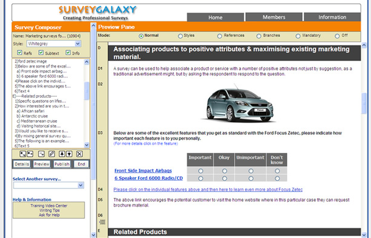Toggle the Subtext checkbox
Image resolution: width=371 pixels, height=238 pixels.
[41, 53]
